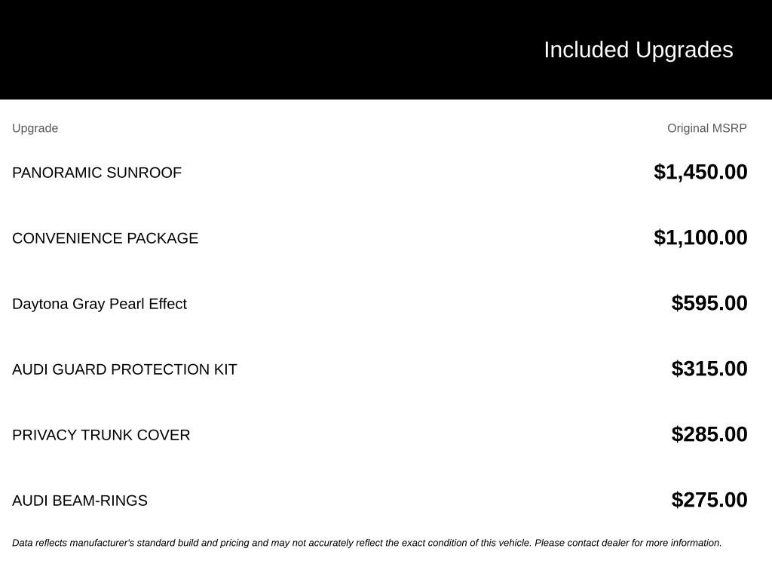Click the manufacturer's data disclaimer text
This screenshot has width=772, height=579.
click(x=367, y=543)
